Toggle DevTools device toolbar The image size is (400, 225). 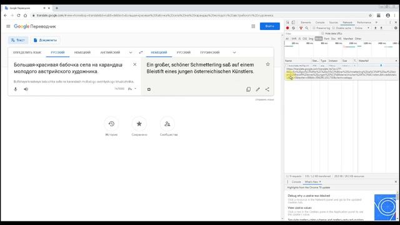(x=293, y=22)
